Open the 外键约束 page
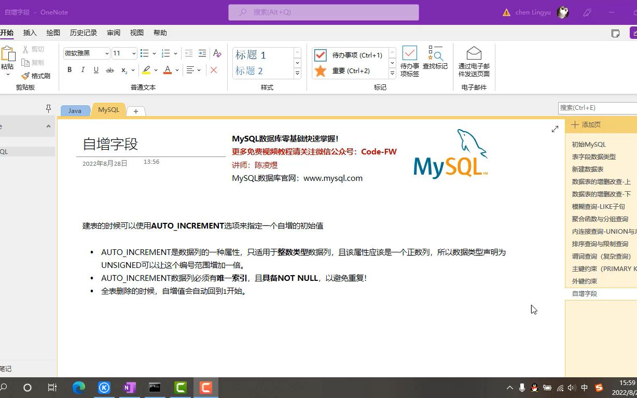Image resolution: width=637 pixels, height=398 pixels. pos(585,281)
